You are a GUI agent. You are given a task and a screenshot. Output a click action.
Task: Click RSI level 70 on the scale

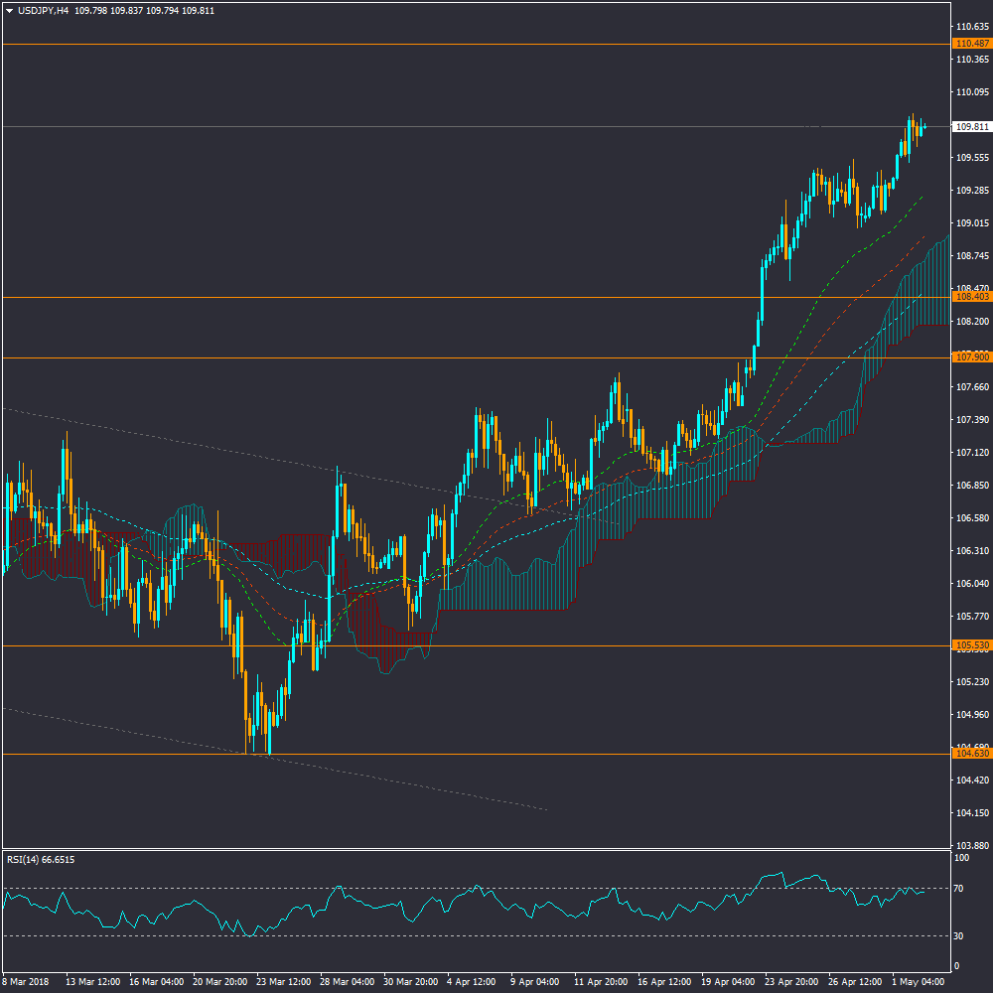tap(959, 888)
